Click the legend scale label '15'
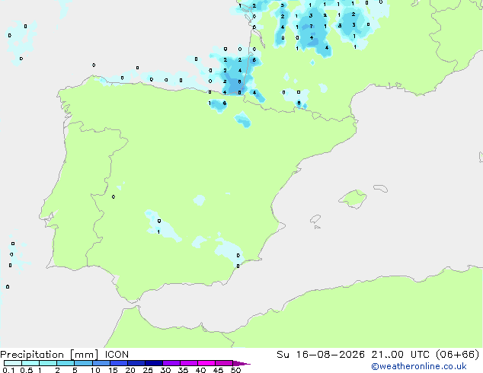 tap(113, 370)
